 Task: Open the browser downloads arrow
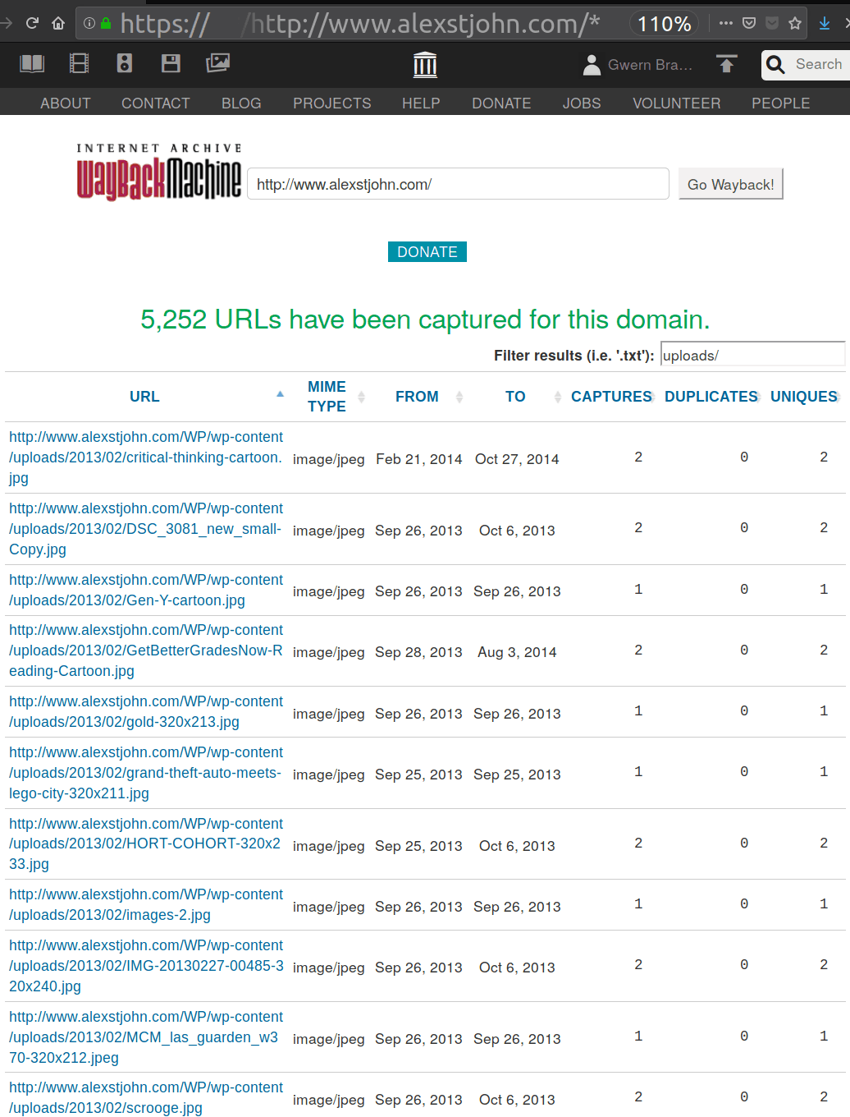point(825,23)
